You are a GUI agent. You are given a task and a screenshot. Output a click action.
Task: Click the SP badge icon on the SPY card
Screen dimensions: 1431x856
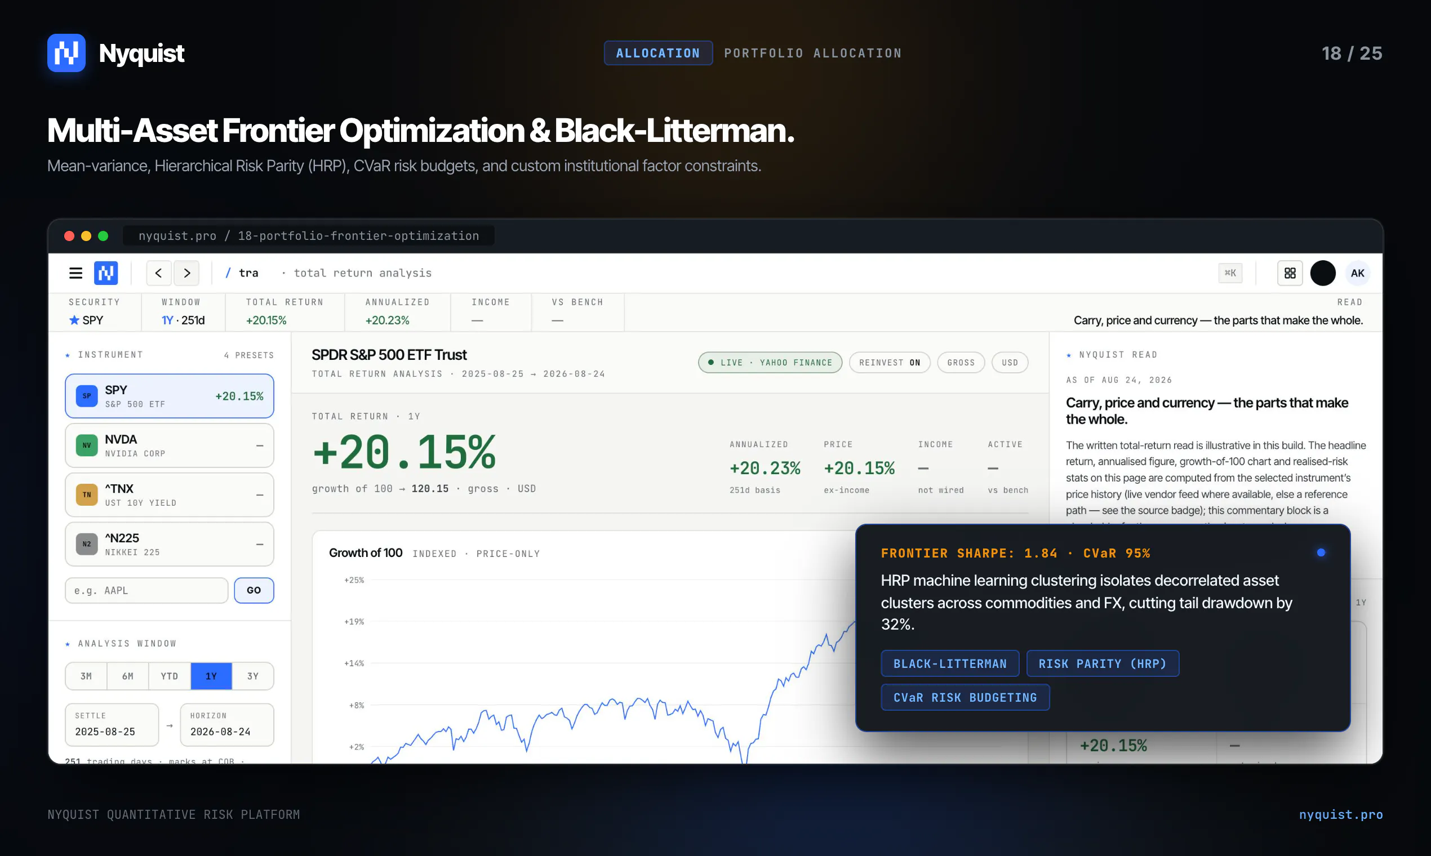click(x=87, y=396)
